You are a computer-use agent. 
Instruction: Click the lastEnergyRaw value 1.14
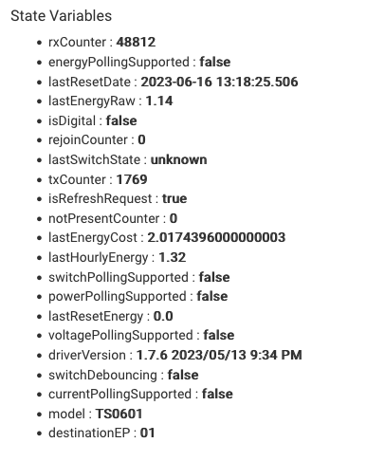point(159,101)
